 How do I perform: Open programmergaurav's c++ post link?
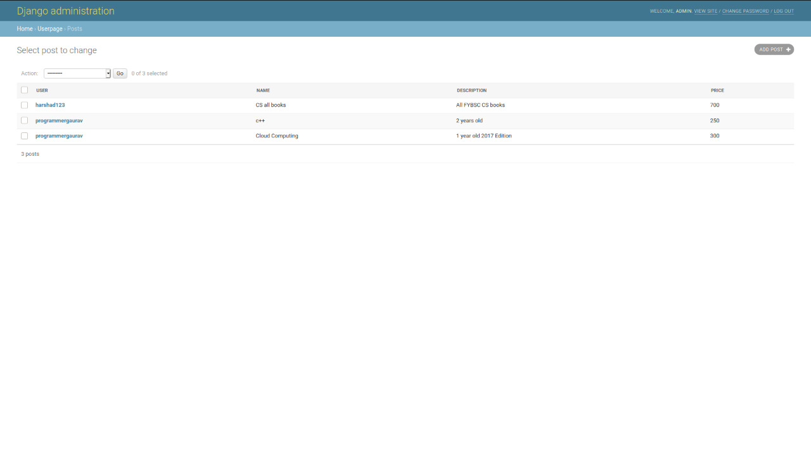pos(59,120)
